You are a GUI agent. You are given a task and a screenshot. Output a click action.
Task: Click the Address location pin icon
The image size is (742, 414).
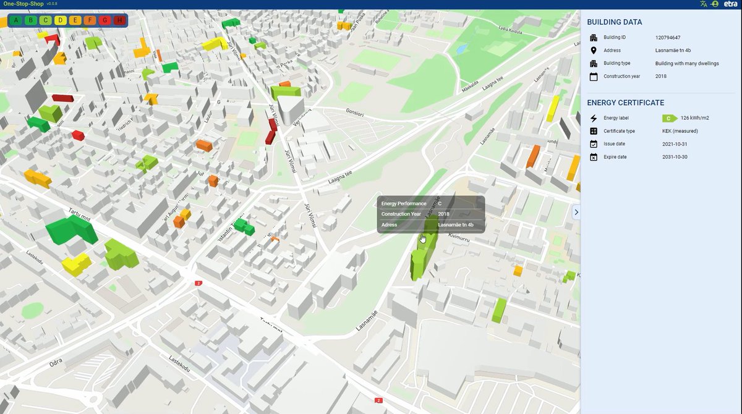(x=594, y=50)
